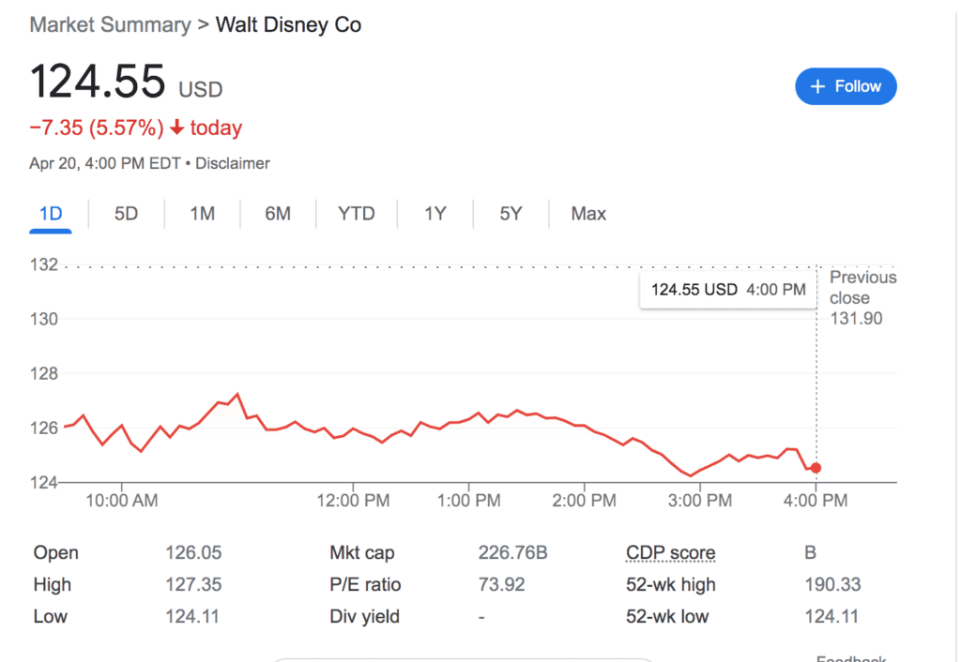
Task: Click the −7.35 (5.57%) change text
Action: 97,128
